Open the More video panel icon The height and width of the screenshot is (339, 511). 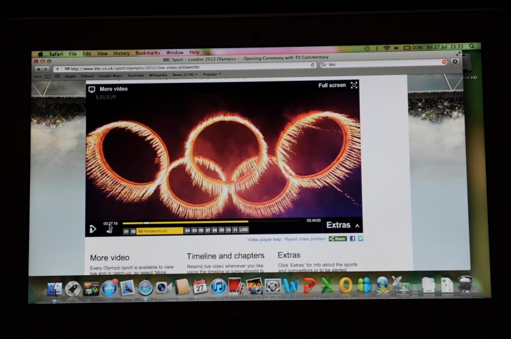(92, 89)
